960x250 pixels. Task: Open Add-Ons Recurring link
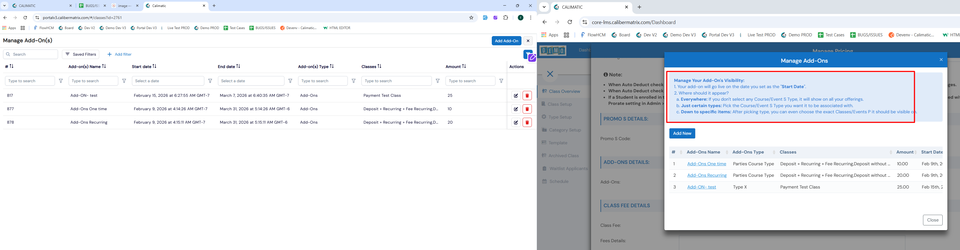click(x=707, y=175)
